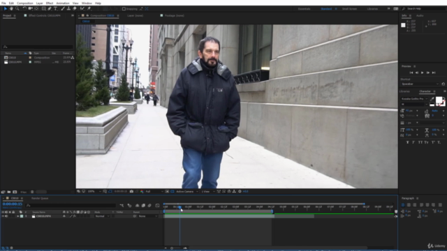Open the Composition menu
Viewport: 447px width, 251px height.
tap(25, 3)
